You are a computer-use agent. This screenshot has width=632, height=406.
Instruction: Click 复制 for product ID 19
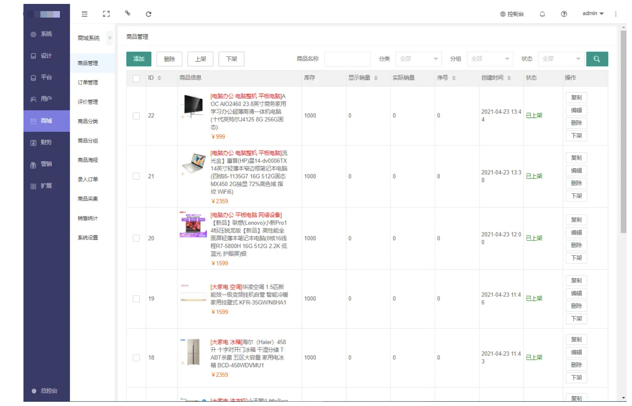pos(576,281)
